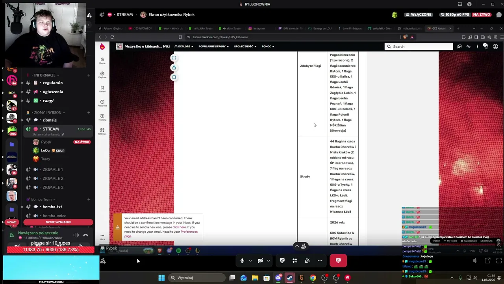
Task: Click the Fandom Explore sidebar icon
Action: tap(102, 75)
